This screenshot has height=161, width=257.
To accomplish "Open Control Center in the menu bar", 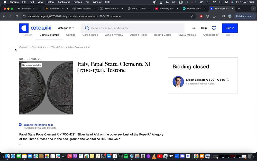I will click(226, 2).
